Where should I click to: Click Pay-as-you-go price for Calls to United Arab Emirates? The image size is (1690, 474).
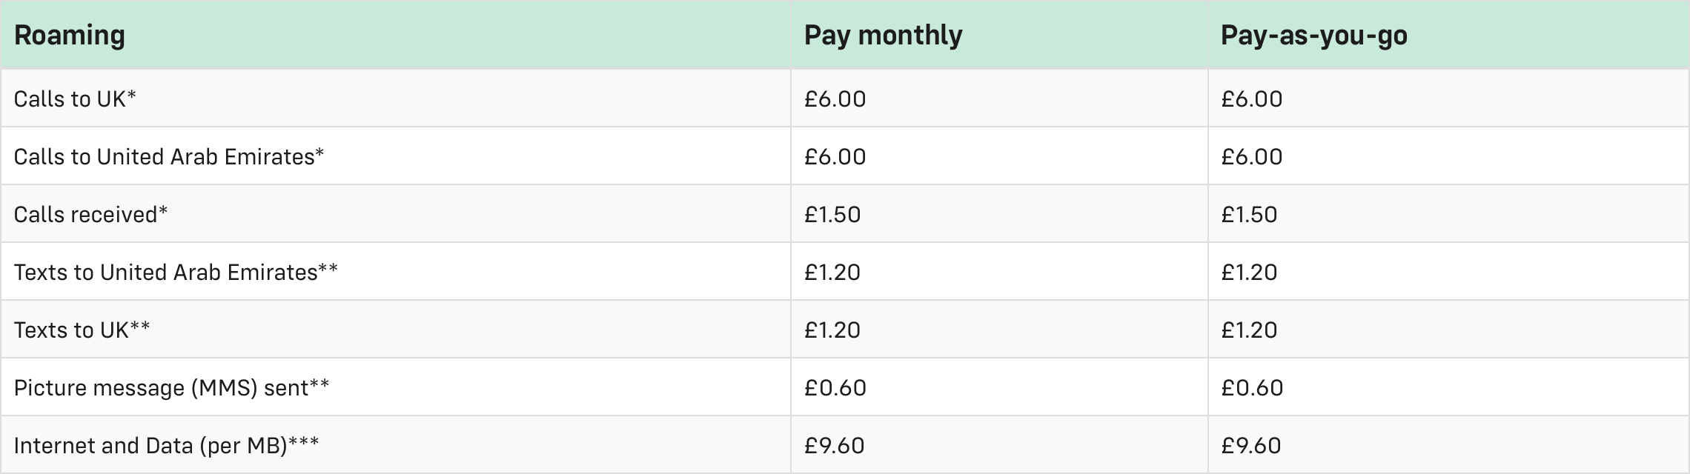click(x=1251, y=157)
